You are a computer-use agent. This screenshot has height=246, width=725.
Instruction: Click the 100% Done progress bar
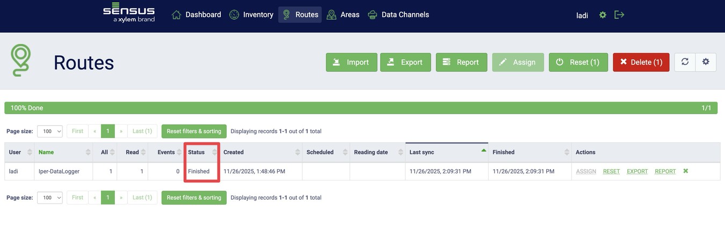362,108
